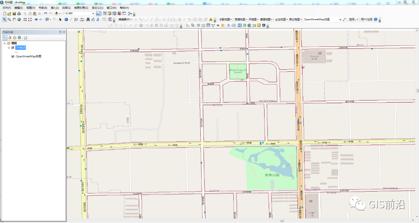The width and height of the screenshot is (419, 223).
Task: Toggle the Editor toolbar button
Action: point(99,13)
